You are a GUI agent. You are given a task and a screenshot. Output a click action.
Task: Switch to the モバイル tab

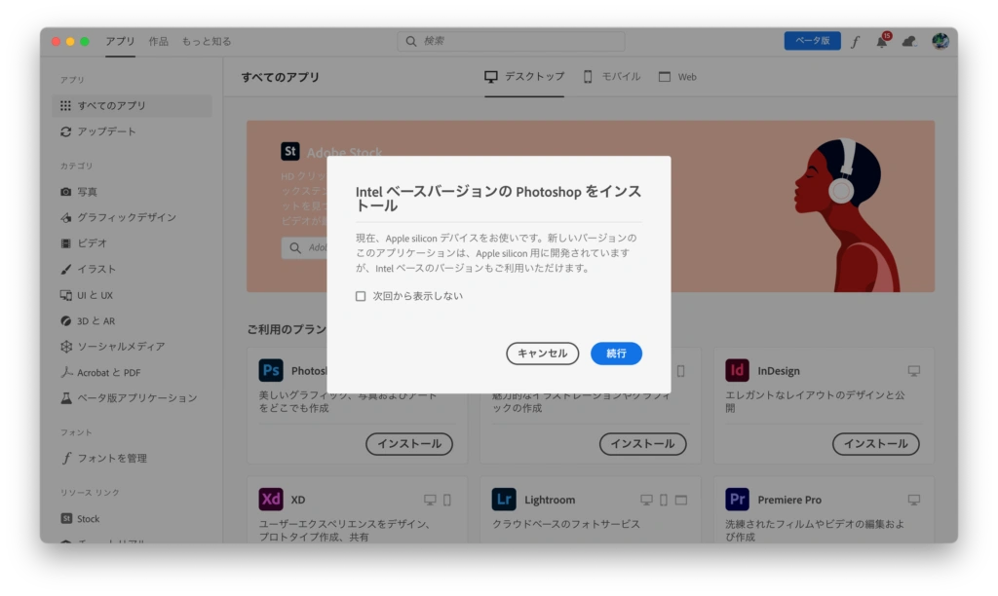(x=612, y=77)
